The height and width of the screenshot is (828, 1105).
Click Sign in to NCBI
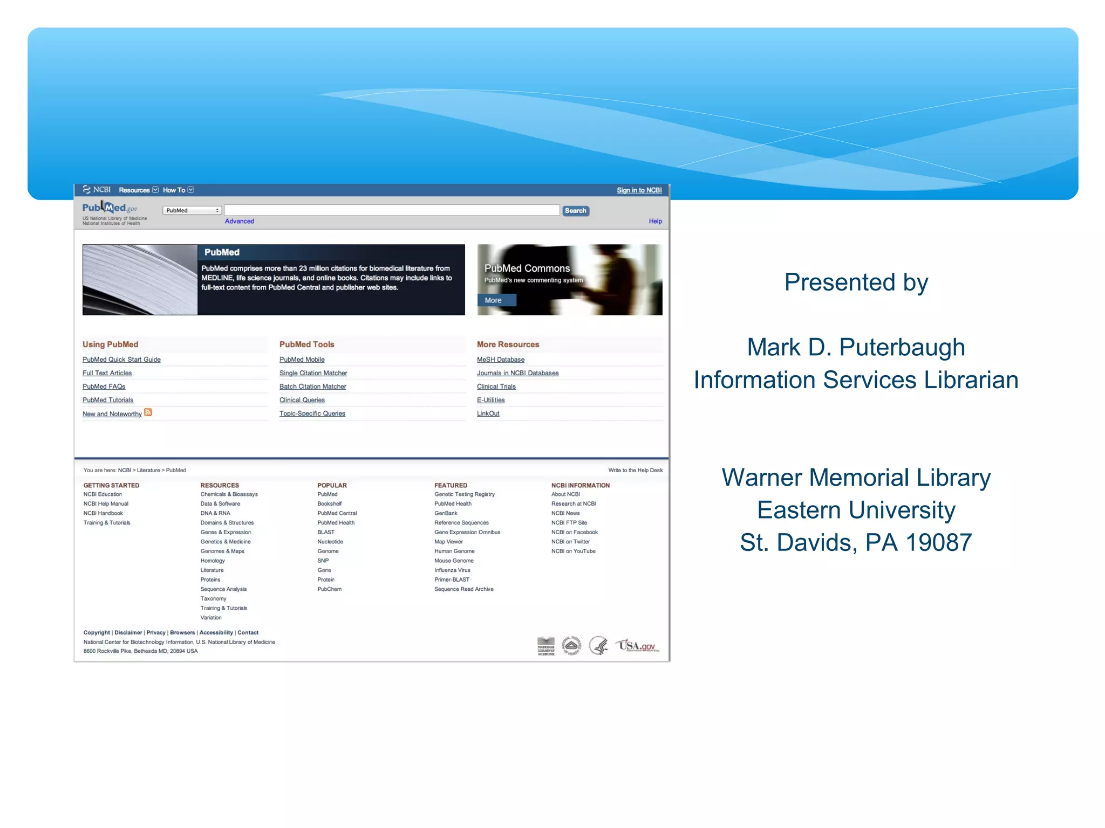tap(639, 190)
